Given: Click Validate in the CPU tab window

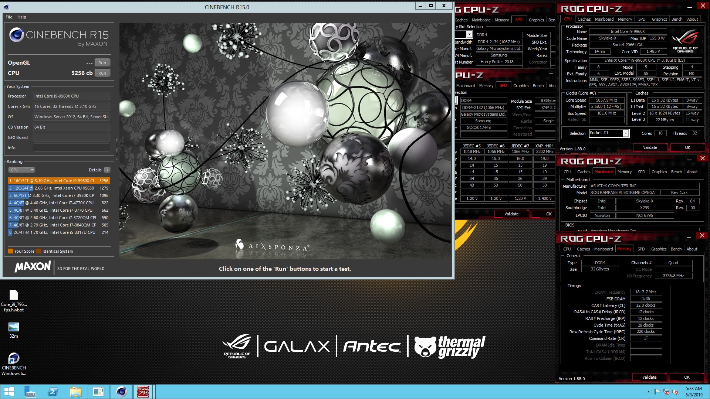Looking at the screenshot, I should point(650,147).
